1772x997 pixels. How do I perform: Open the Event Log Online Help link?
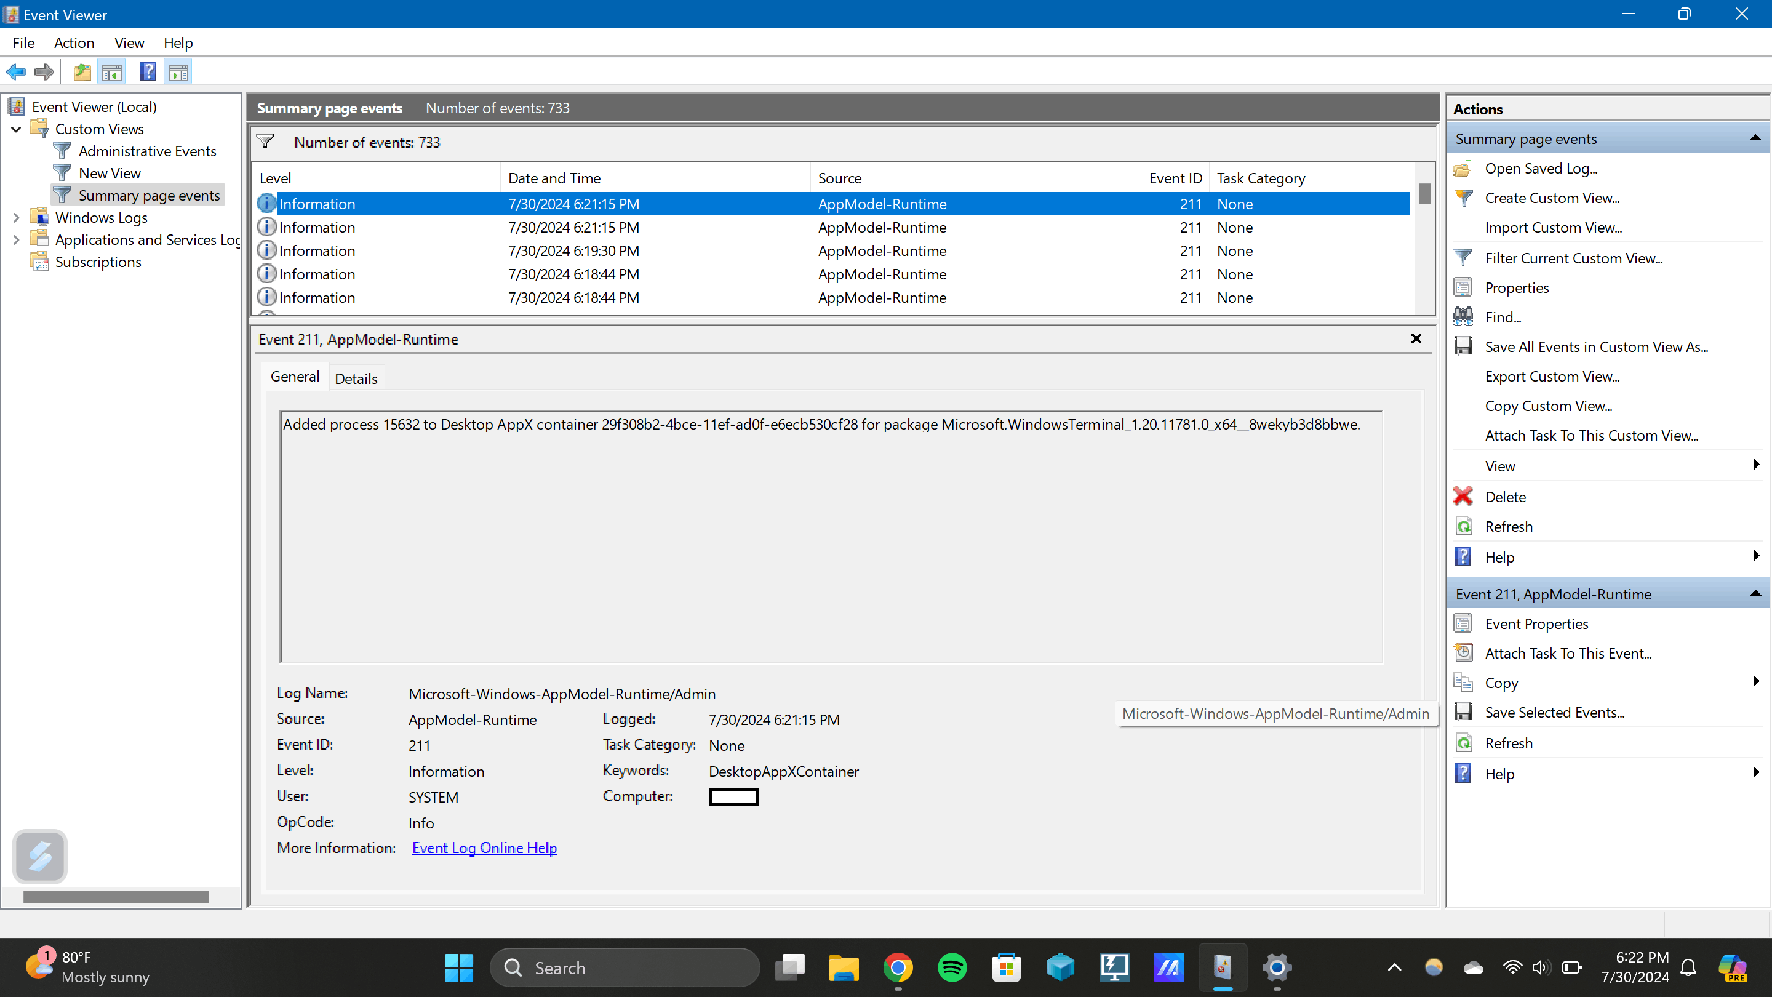(484, 847)
